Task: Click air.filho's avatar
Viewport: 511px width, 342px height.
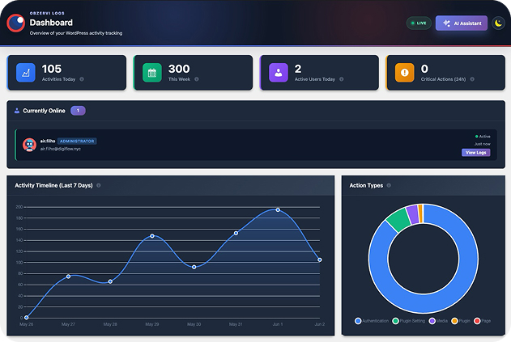Action: [x=29, y=145]
